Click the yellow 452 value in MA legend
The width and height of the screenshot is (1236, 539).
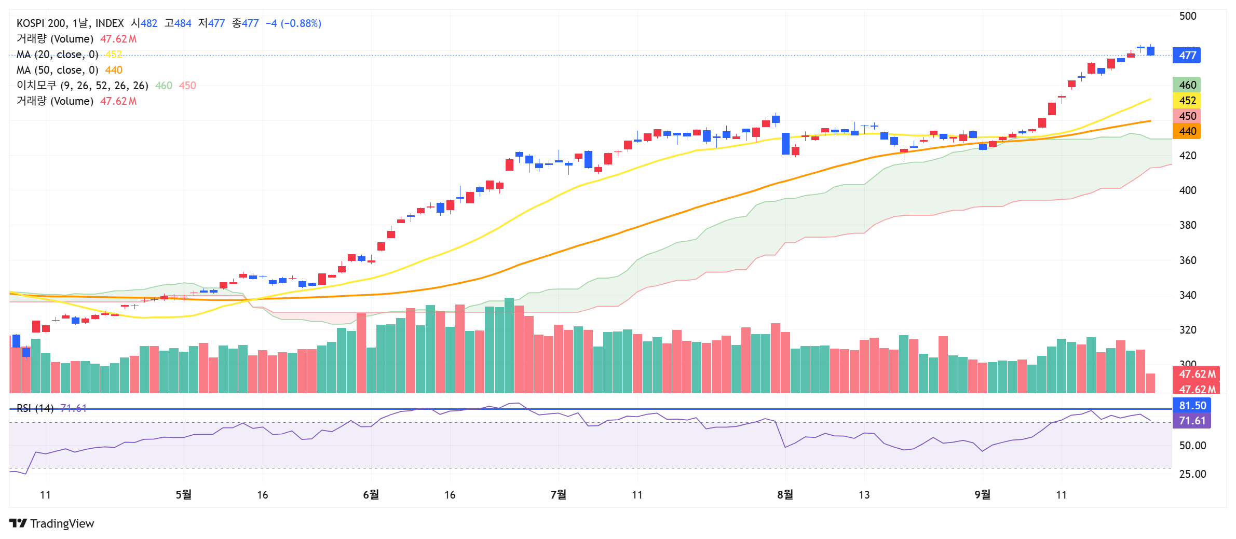(114, 54)
